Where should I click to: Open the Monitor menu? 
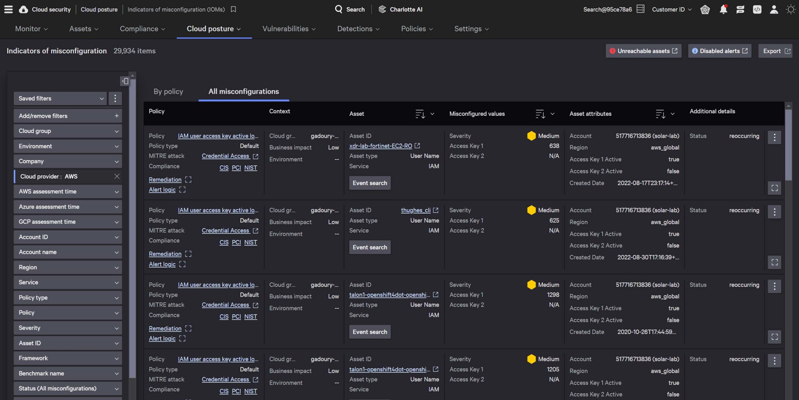[x=31, y=29]
